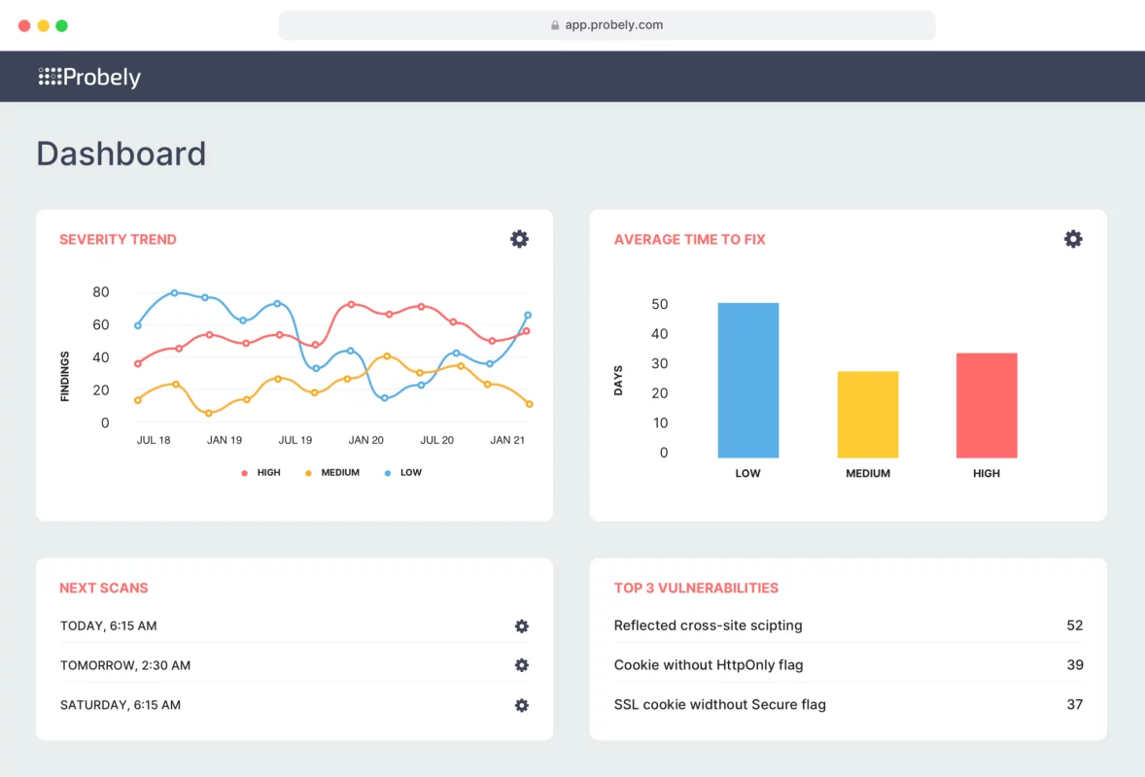The height and width of the screenshot is (777, 1145).
Task: Click the app.probely.com address bar
Action: coord(607,26)
